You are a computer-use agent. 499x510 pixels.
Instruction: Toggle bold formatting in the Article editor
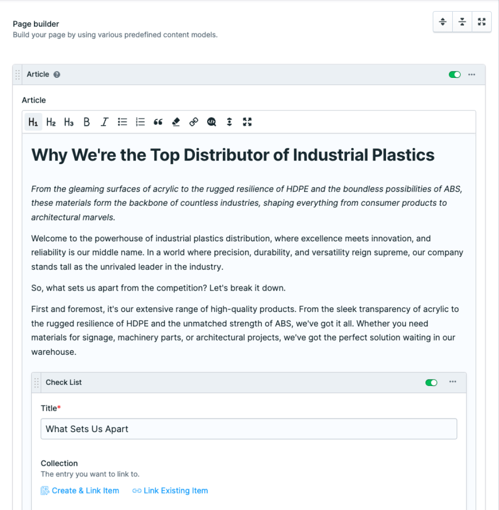86,122
